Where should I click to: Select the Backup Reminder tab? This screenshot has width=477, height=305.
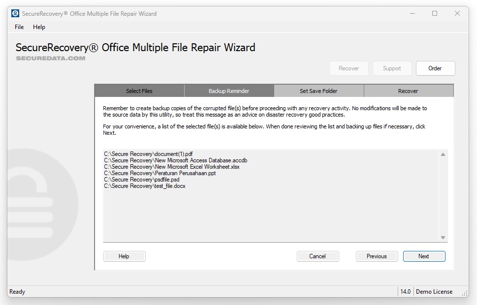pos(229,91)
